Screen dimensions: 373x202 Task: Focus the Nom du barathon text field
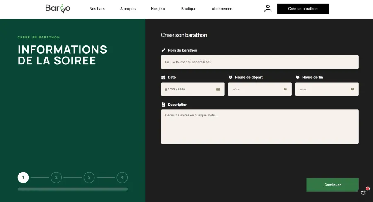coord(260,62)
